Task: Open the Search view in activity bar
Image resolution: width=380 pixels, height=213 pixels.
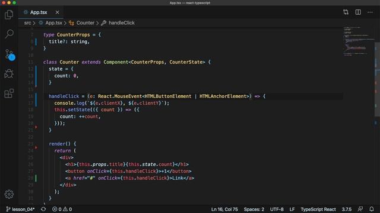Action: (x=9, y=34)
